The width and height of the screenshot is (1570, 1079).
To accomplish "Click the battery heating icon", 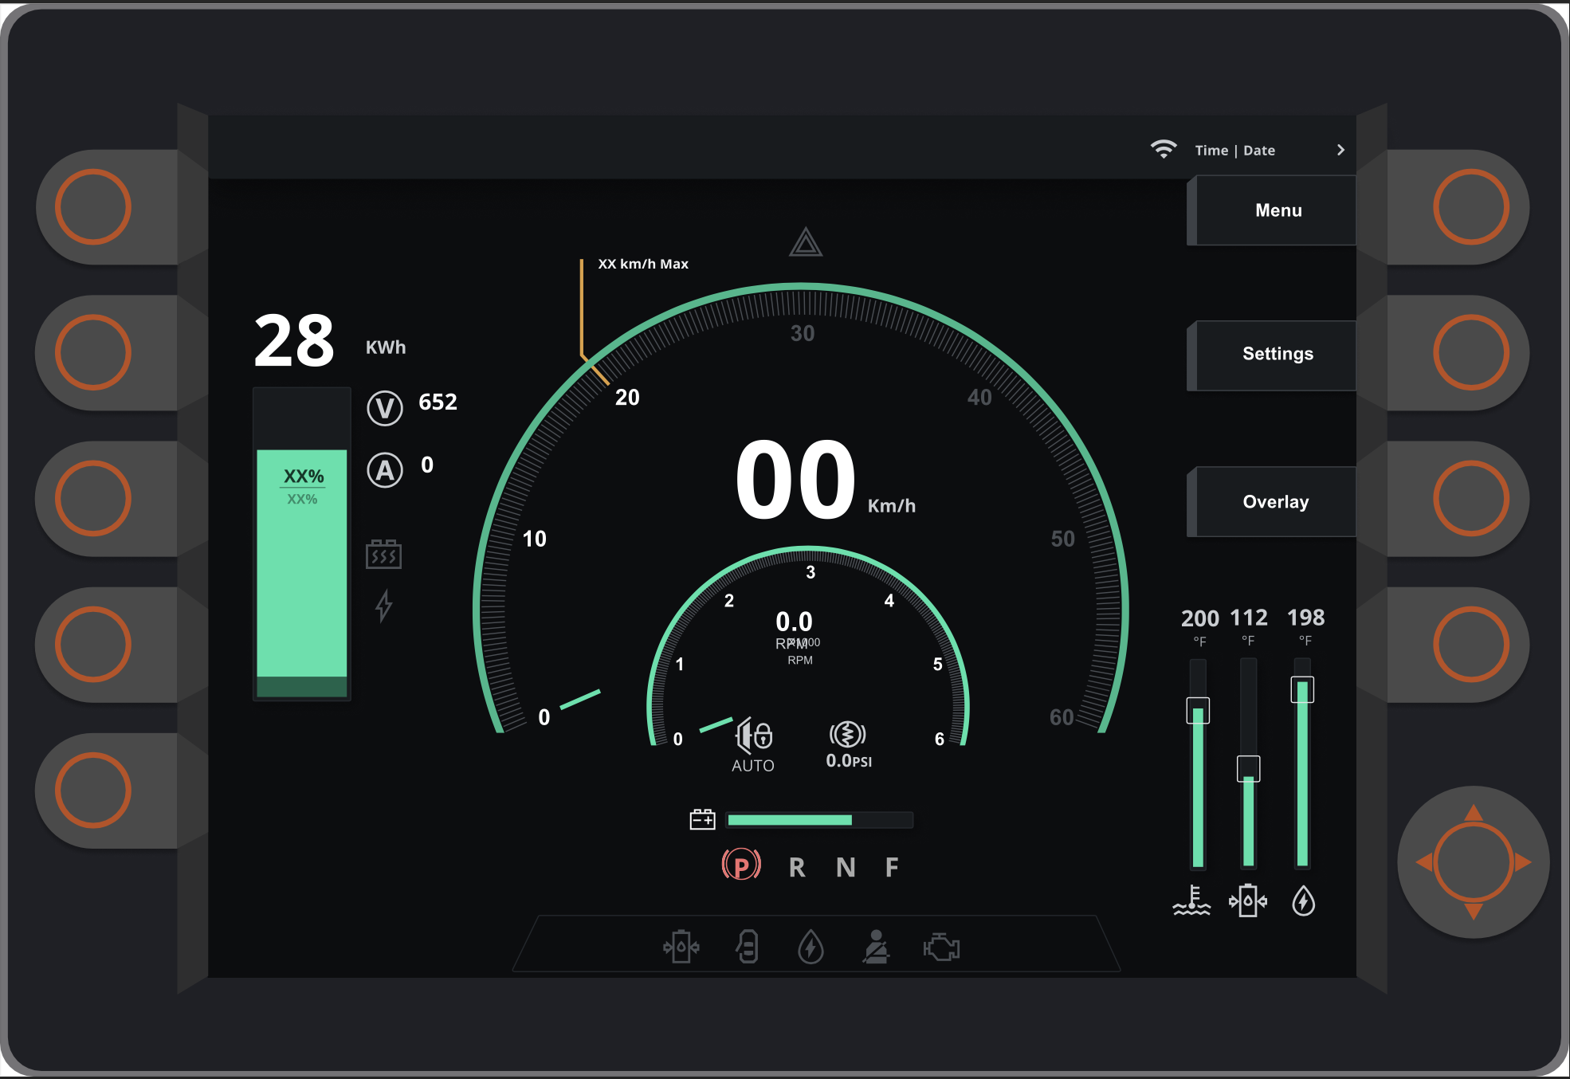I will pyautogui.click(x=383, y=554).
